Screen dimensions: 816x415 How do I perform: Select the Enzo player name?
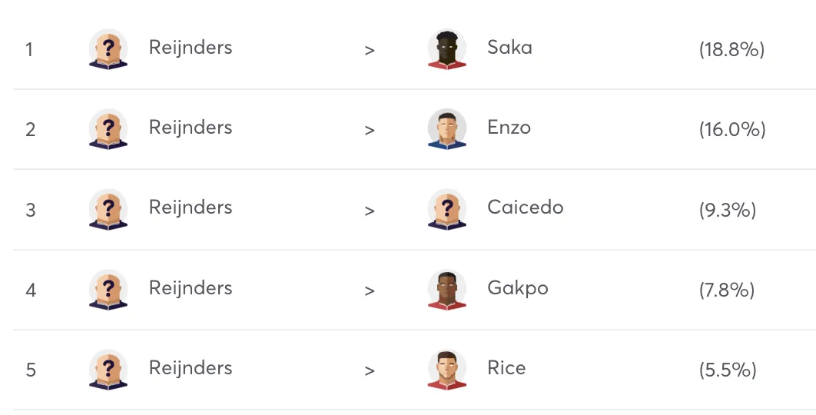coord(509,128)
